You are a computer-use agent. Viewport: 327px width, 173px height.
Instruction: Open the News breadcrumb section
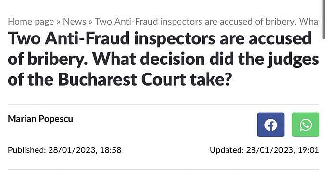click(x=75, y=22)
